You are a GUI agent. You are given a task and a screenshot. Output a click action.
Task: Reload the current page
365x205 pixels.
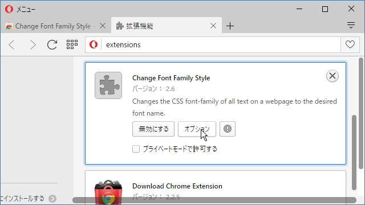[52, 44]
